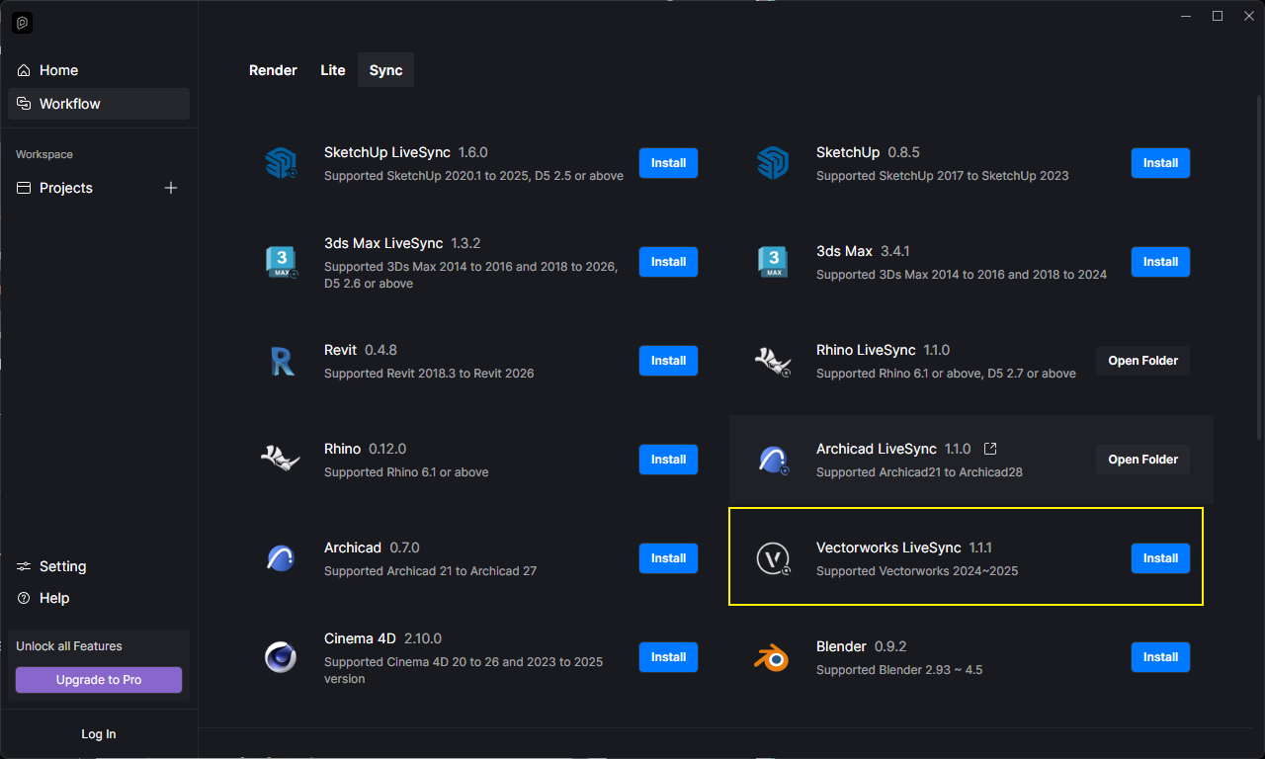The image size is (1265, 759).
Task: Install SketchUp LiveSync 1.6.0
Action: click(x=668, y=163)
